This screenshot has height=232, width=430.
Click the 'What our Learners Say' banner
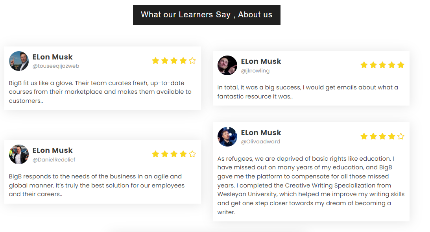pyautogui.click(x=207, y=15)
